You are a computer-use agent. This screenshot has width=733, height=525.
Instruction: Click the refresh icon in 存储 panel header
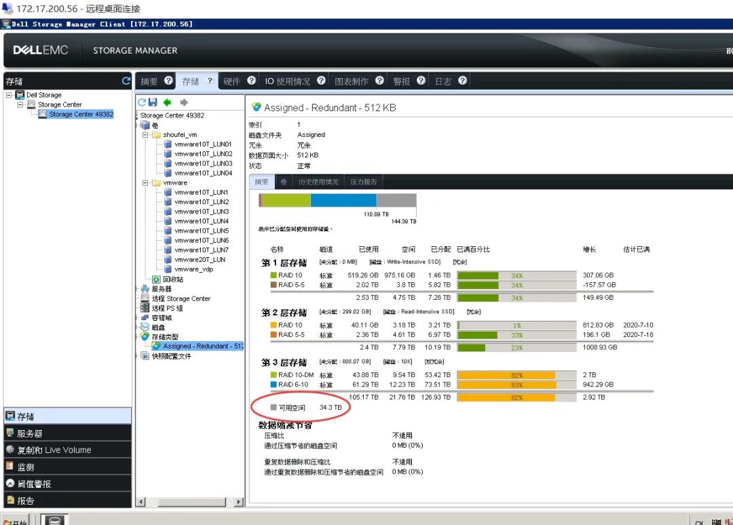click(x=126, y=81)
